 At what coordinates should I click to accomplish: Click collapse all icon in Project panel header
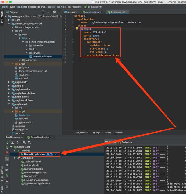(48, 12)
